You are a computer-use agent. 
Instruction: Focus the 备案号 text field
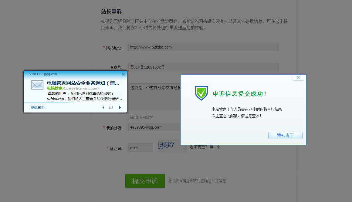[203, 67]
